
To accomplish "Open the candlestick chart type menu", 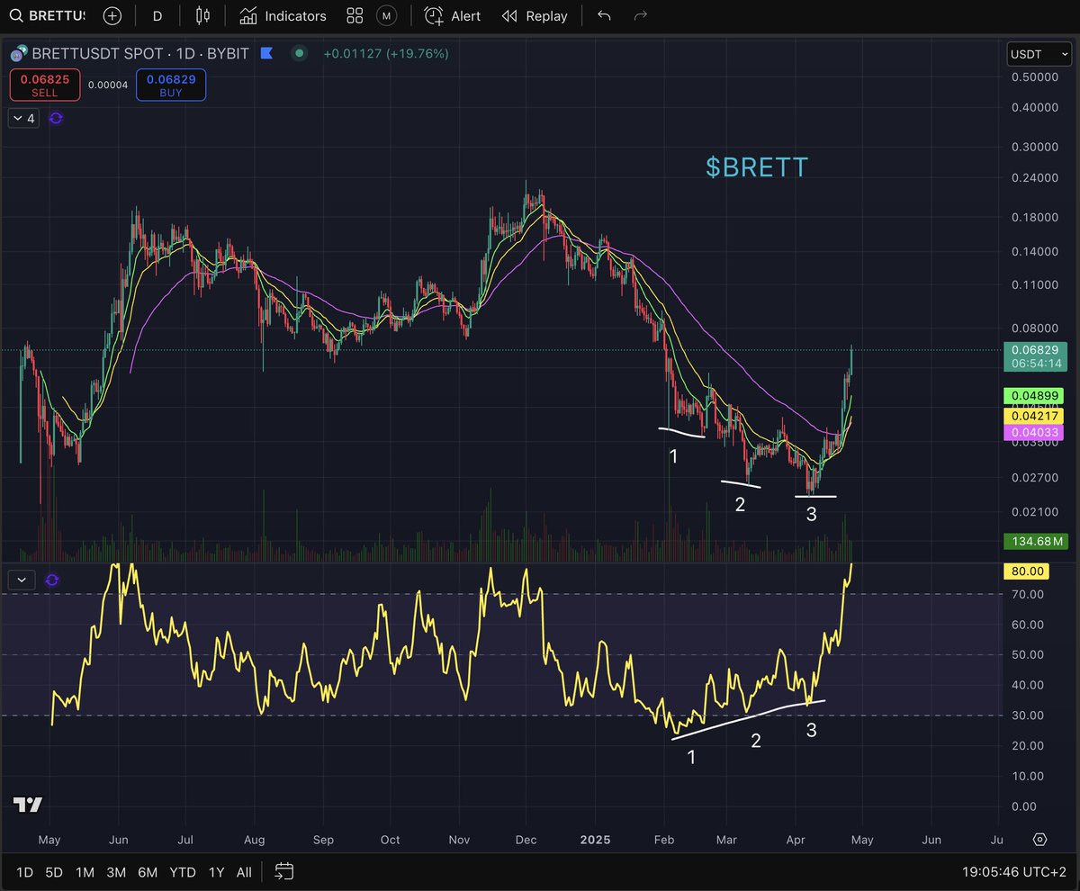I will click(x=202, y=16).
